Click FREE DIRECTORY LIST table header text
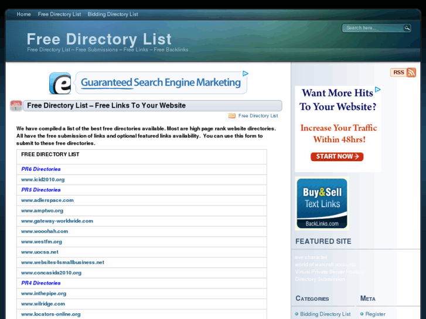Screen dimensions: 426x319 pyautogui.click(x=50, y=155)
